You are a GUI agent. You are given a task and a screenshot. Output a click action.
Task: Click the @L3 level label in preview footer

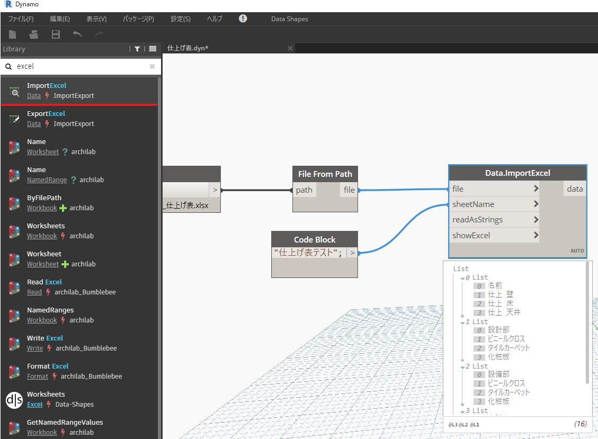pos(452,425)
